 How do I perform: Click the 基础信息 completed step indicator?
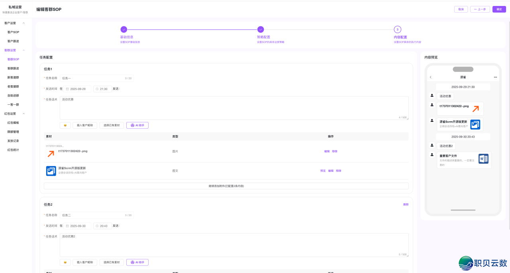coord(124,29)
